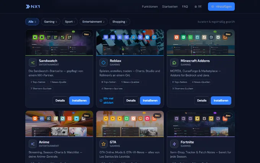
Task: Install the Sandwatch start page
Action: (x=80, y=100)
